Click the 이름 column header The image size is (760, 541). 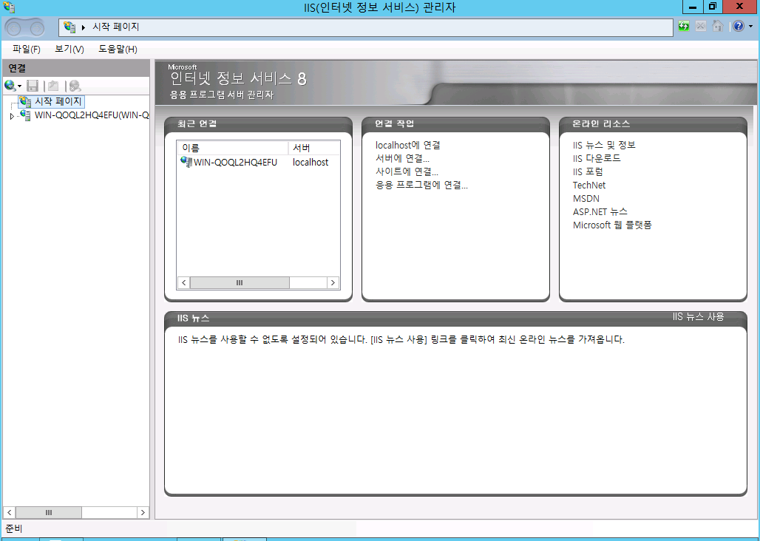233,148
